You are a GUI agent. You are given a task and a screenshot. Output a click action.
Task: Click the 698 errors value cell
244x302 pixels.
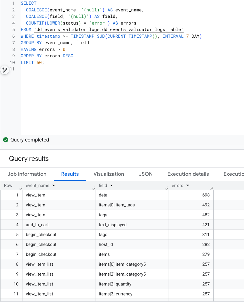[206, 195]
